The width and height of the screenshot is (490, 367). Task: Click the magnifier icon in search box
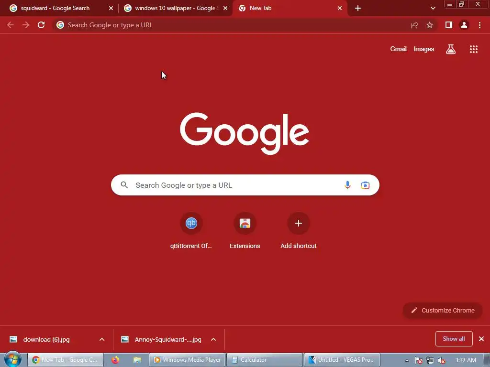coord(124,185)
